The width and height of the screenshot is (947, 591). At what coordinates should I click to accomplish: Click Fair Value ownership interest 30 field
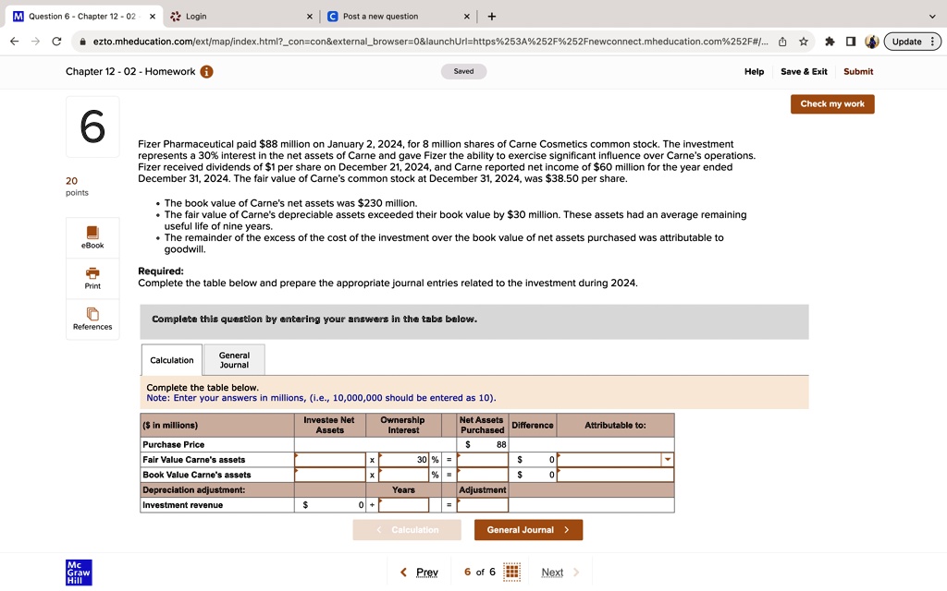click(403, 460)
